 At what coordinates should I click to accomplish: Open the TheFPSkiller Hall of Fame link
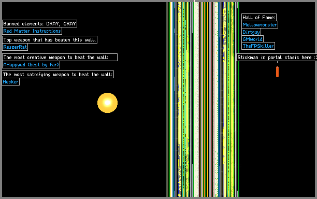coord(258,46)
